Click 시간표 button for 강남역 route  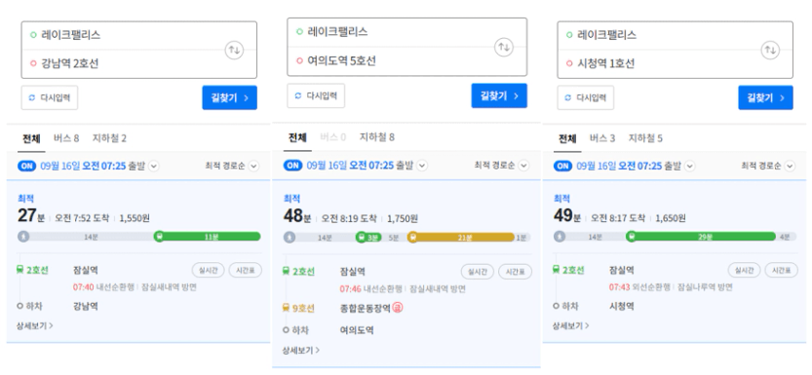245,270
